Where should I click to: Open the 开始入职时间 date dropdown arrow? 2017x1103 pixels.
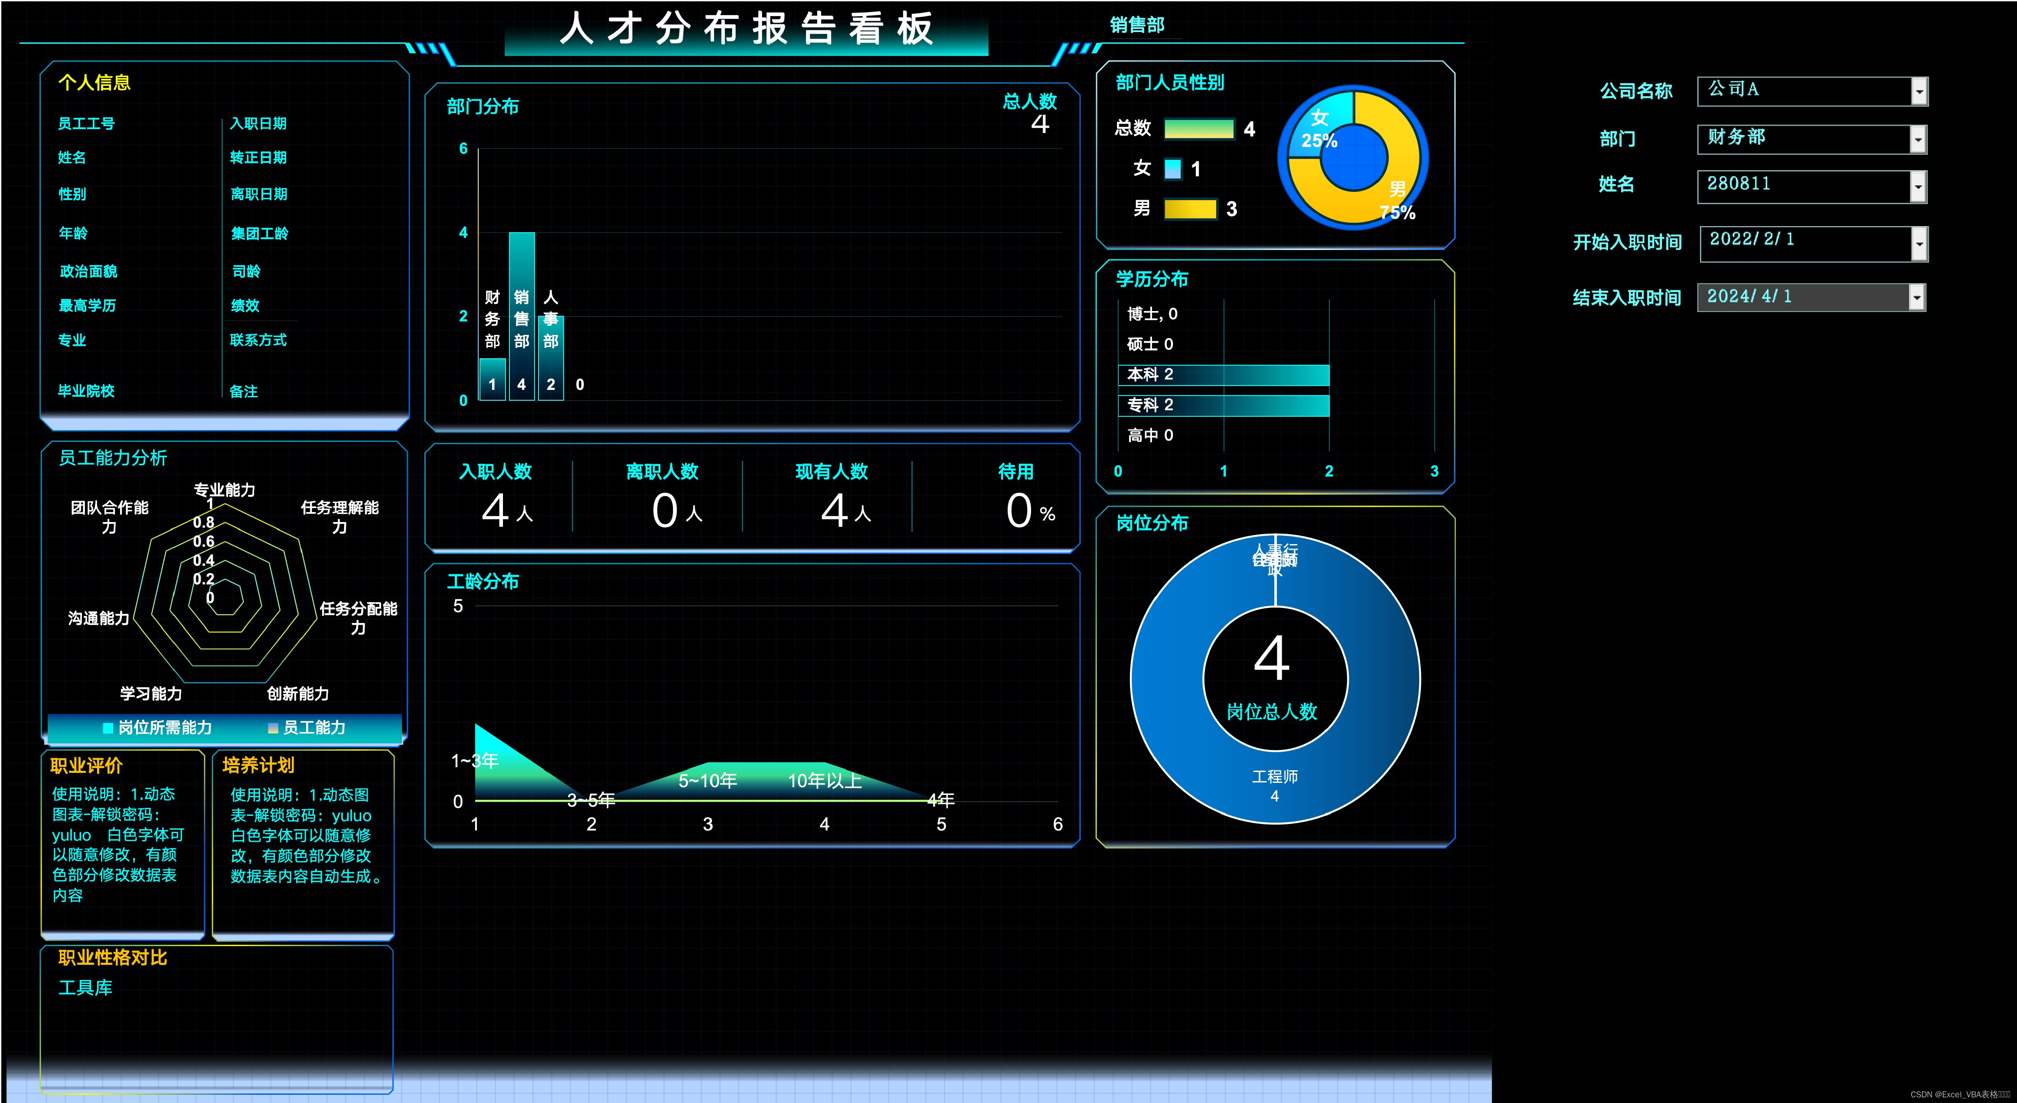pyautogui.click(x=1918, y=244)
